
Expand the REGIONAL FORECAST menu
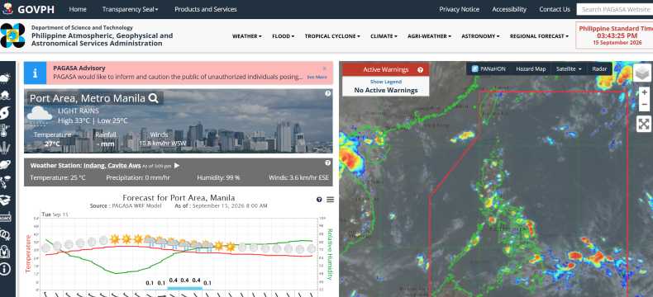[539, 36]
